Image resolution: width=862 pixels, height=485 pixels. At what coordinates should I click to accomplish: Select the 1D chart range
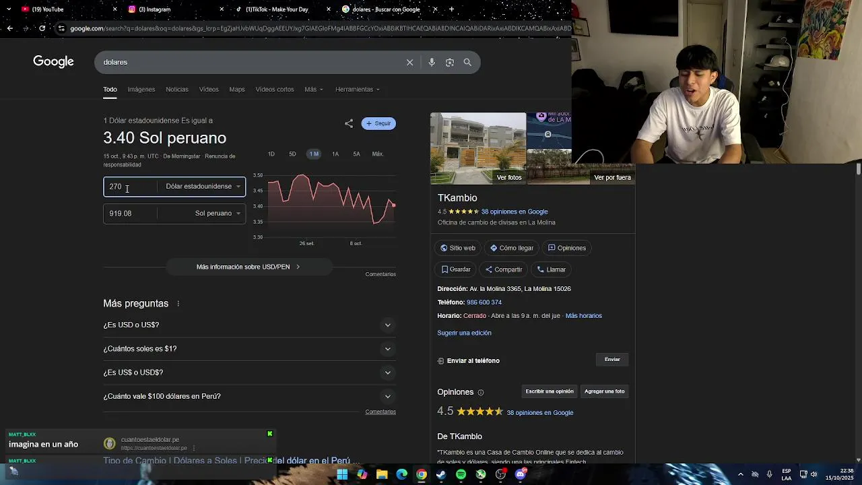tap(271, 154)
